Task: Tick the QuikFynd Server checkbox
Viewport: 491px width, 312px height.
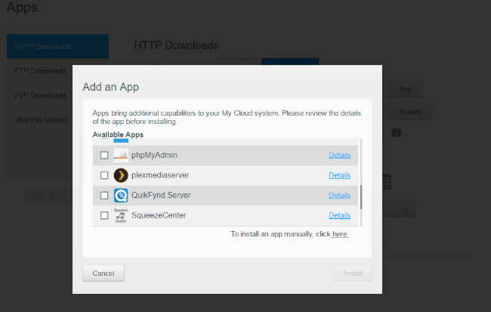Action: click(104, 196)
